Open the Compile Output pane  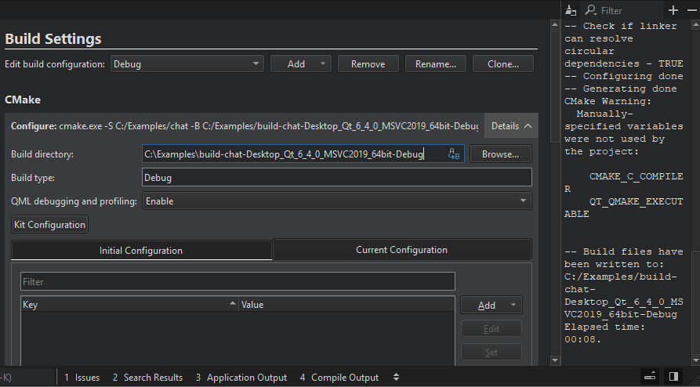(x=339, y=378)
